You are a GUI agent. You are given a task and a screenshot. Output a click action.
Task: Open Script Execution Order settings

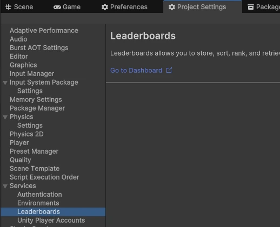pos(44,177)
